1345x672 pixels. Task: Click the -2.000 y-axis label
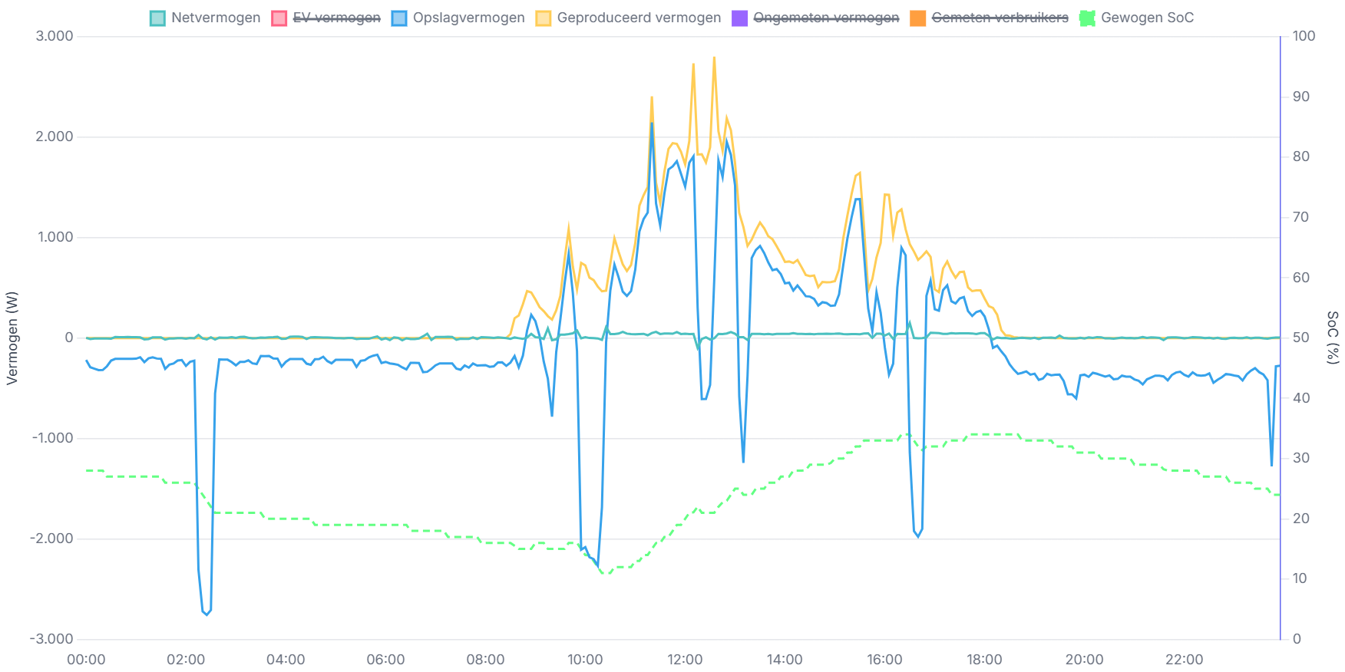(x=51, y=539)
